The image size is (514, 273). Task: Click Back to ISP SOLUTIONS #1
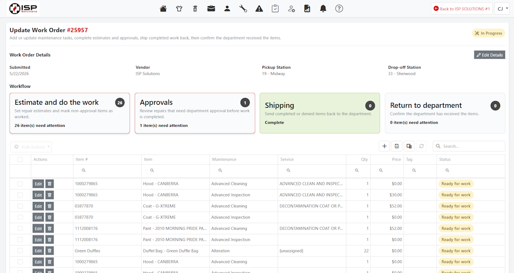[462, 9]
